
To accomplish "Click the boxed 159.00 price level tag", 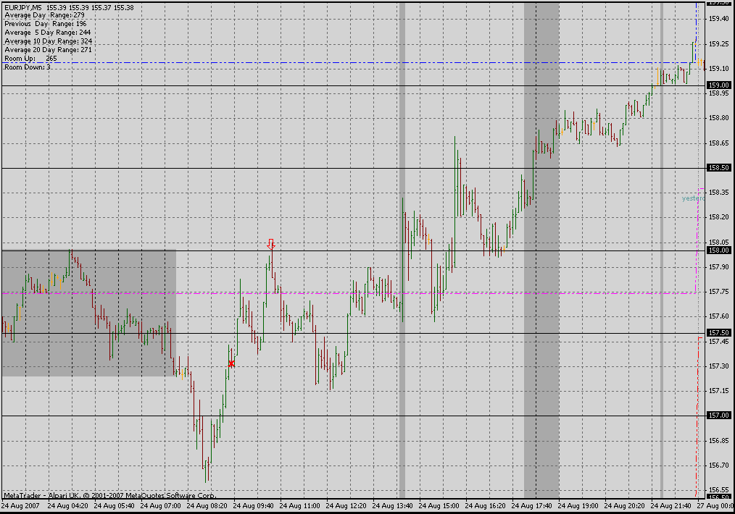I will (x=718, y=85).
